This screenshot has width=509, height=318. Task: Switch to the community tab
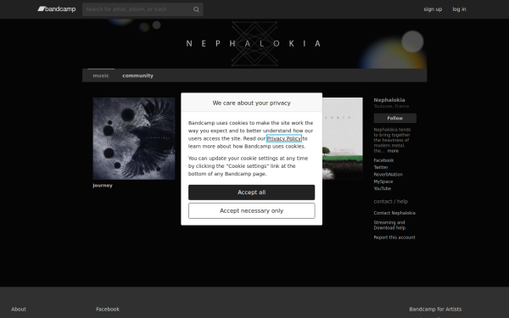(137, 75)
